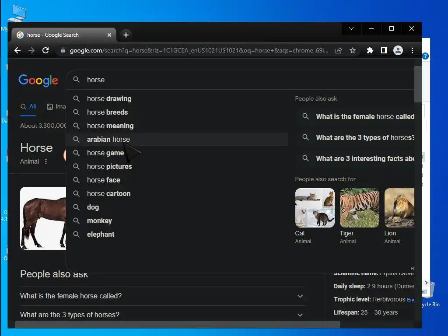Select suggestion 'horse pictures'
The width and height of the screenshot is (448, 336).
click(177, 167)
